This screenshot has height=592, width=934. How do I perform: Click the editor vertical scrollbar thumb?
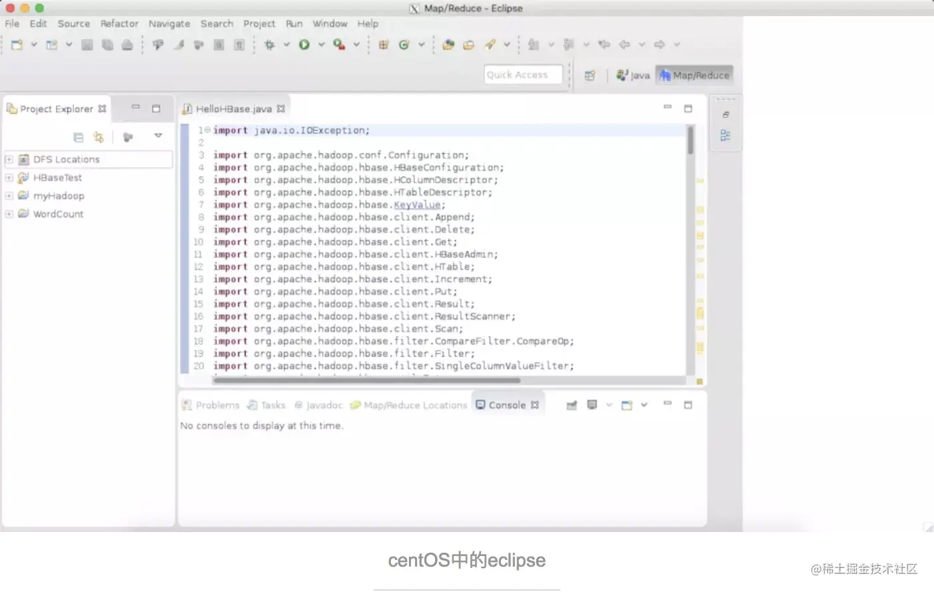[690, 141]
